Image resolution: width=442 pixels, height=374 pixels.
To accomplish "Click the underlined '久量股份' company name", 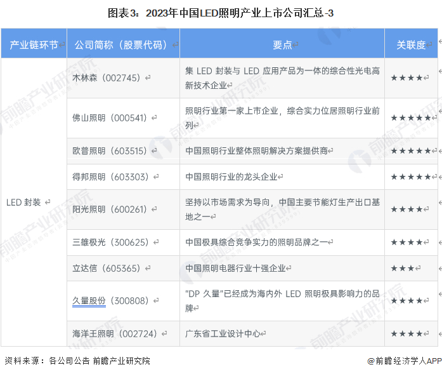I will point(89,300).
